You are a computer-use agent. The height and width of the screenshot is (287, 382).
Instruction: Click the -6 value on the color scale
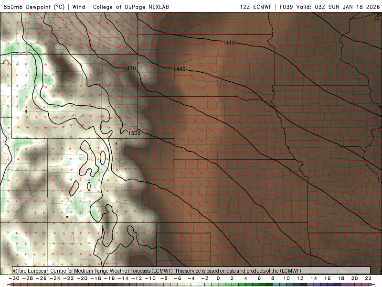(x=178, y=278)
